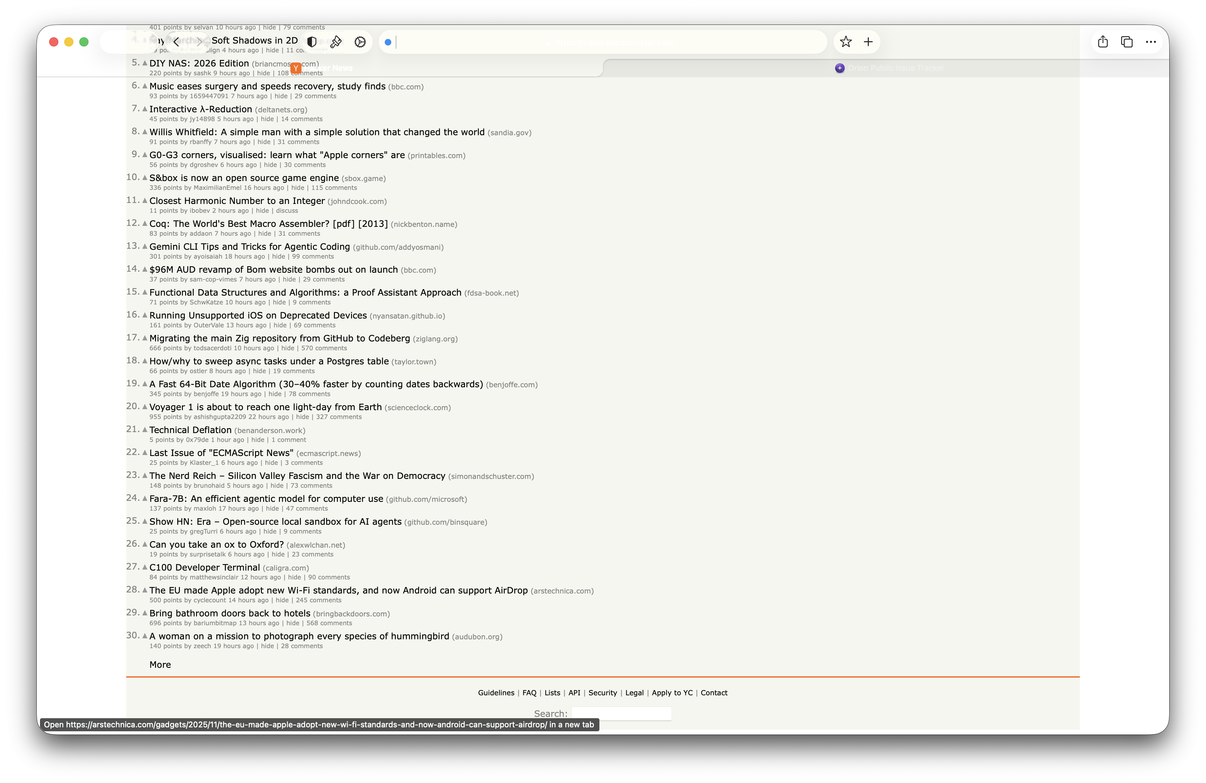Bookmark page with the star icon
The height and width of the screenshot is (783, 1206).
pyautogui.click(x=845, y=42)
